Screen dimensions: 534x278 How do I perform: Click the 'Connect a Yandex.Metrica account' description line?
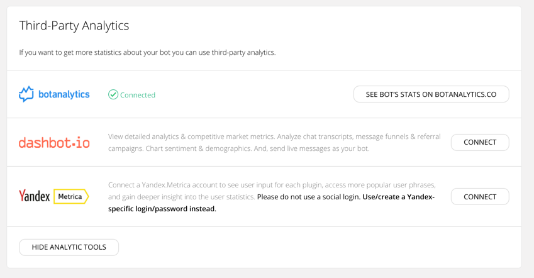click(x=272, y=185)
